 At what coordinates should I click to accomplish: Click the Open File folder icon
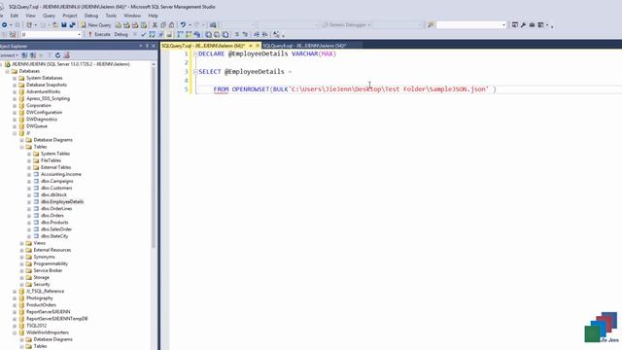click(55, 25)
